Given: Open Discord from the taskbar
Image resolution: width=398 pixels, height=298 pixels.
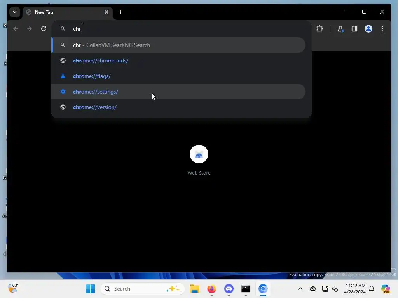Looking at the screenshot, I should click(x=229, y=289).
